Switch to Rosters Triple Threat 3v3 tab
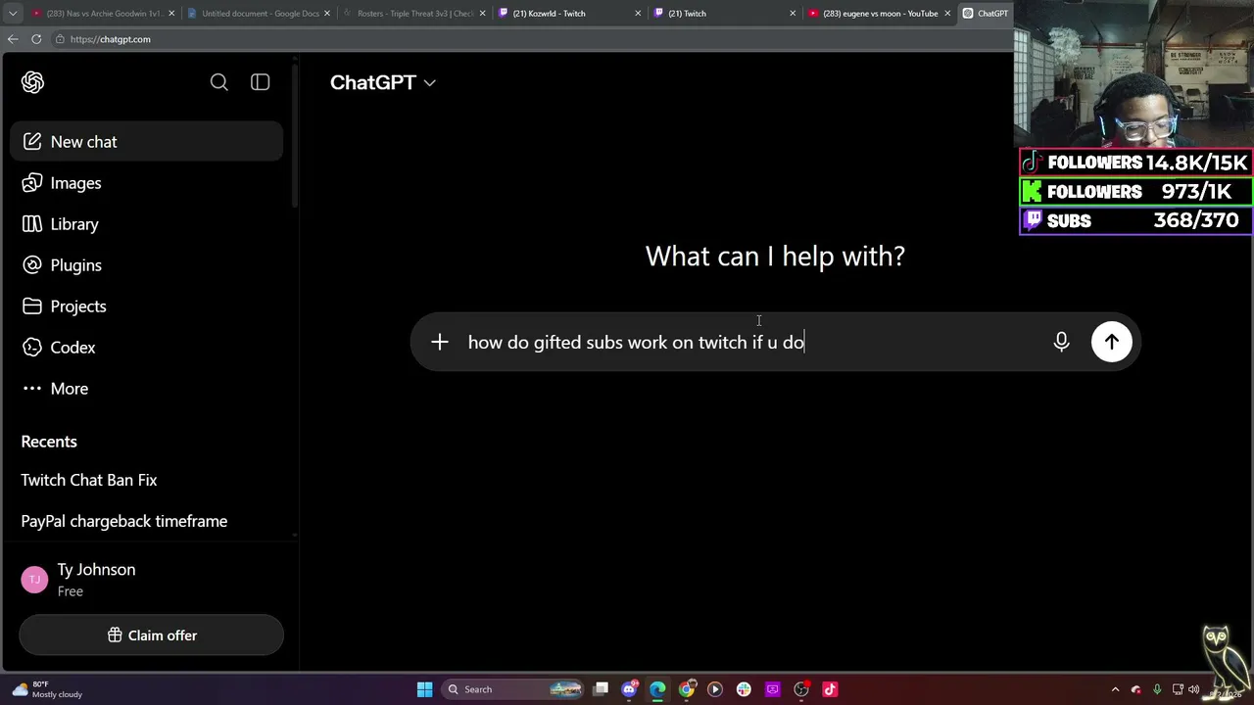This screenshot has height=705, width=1254. point(415,14)
